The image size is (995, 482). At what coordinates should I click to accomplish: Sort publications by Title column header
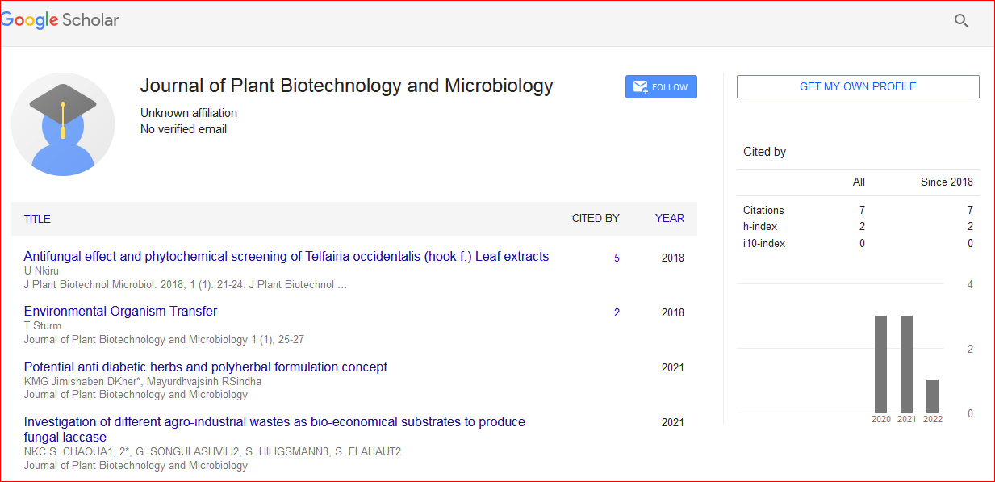(37, 219)
